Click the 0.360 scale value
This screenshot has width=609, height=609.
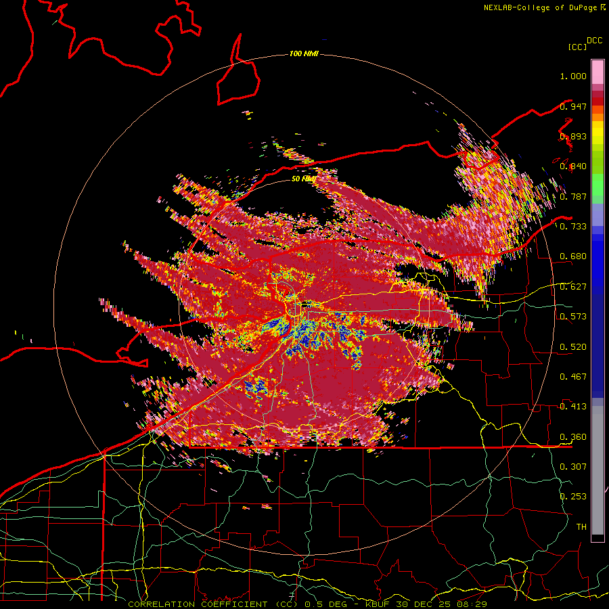(x=573, y=437)
